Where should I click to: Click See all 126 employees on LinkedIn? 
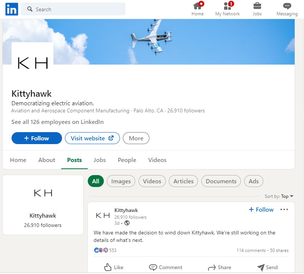[x=58, y=122]
